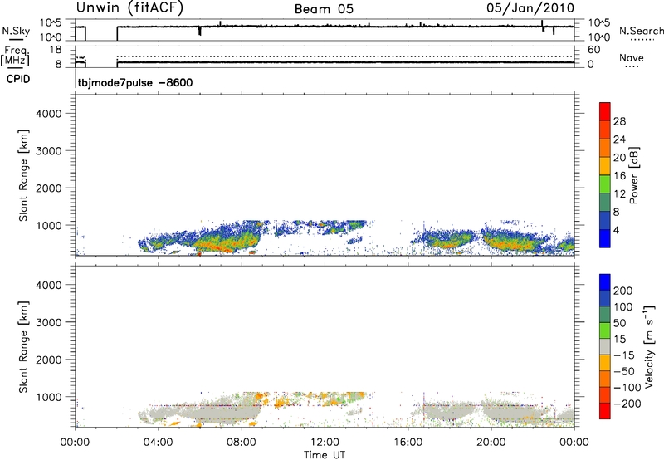Click the "04:00" time tick label
The image size is (664, 460).
pos(159,443)
